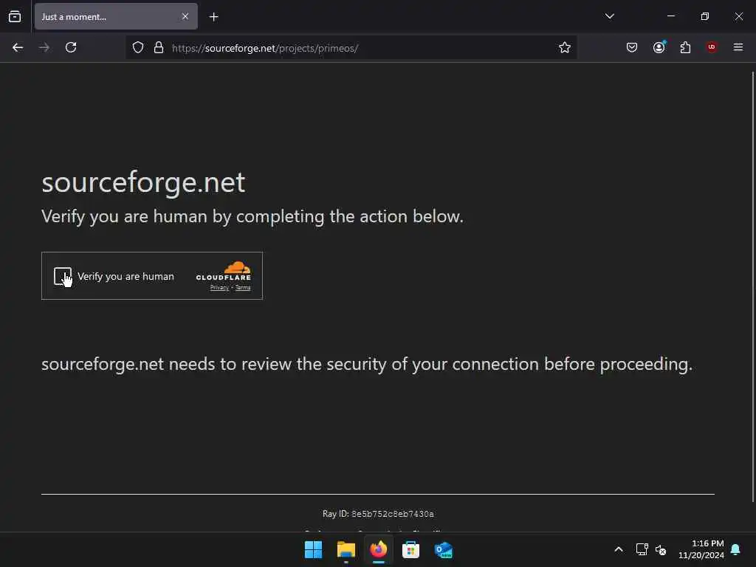
Task: Open tracking protection shield panel
Action: pos(138,47)
